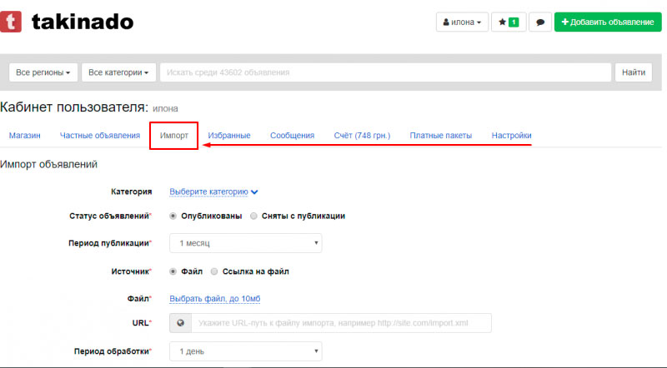
Task: Open Период обработки dropdown showing 1 день
Action: tap(245, 351)
